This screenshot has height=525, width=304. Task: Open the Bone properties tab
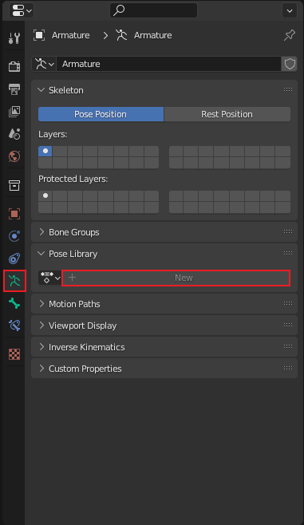[14, 303]
